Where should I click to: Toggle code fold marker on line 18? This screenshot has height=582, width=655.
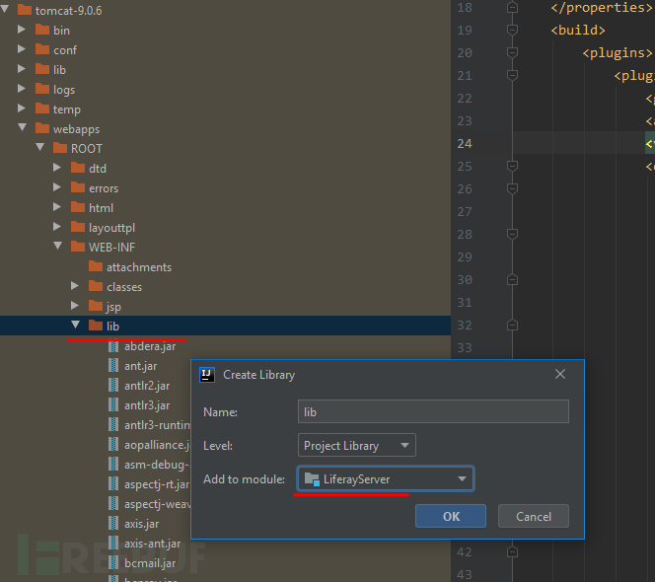pos(512,8)
